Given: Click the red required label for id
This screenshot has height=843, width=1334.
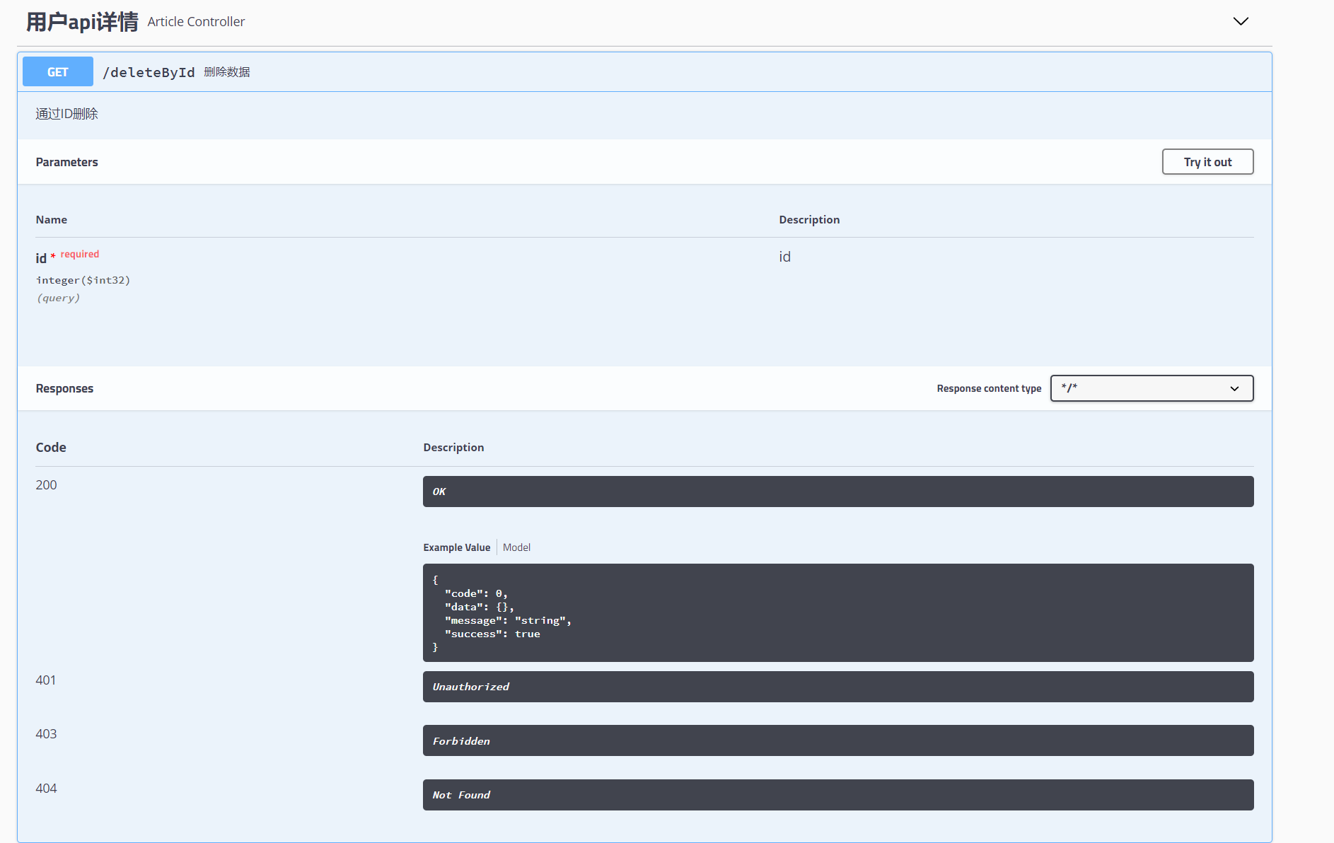Looking at the screenshot, I should 79,255.
